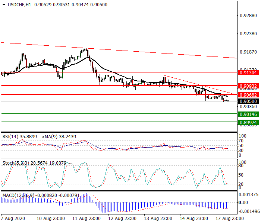Select the Stoch(5,3,3) indicator label
261x223 pixels.
pos(16,163)
